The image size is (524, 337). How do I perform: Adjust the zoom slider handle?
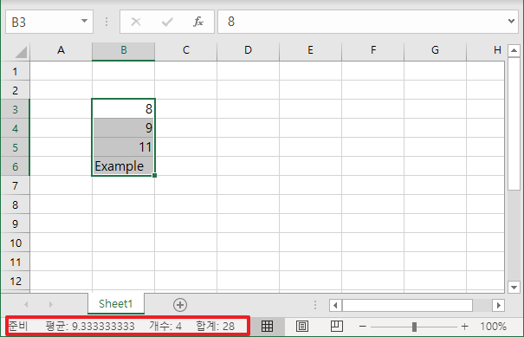414,327
